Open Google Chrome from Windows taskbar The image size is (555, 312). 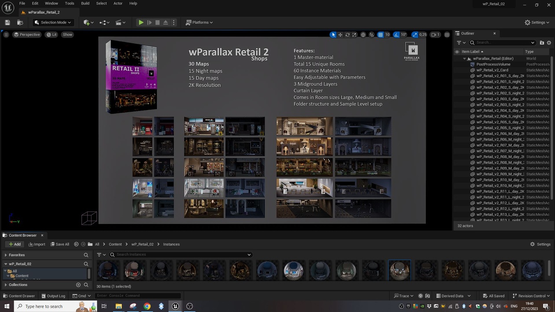(147, 306)
